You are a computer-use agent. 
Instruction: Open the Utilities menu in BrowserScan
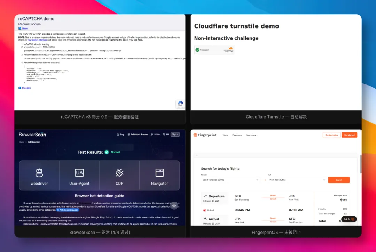(x=156, y=135)
